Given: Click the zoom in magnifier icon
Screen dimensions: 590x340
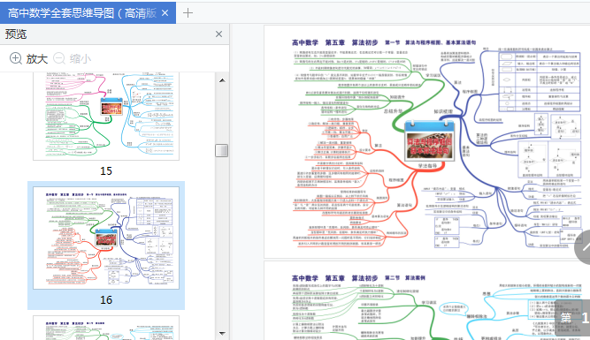Looking at the screenshot, I should tap(15, 58).
